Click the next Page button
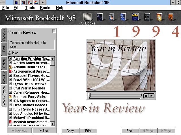 166,130
